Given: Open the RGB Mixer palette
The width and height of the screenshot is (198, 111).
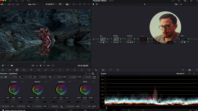Looking at the screenshot, I should point(31,70).
